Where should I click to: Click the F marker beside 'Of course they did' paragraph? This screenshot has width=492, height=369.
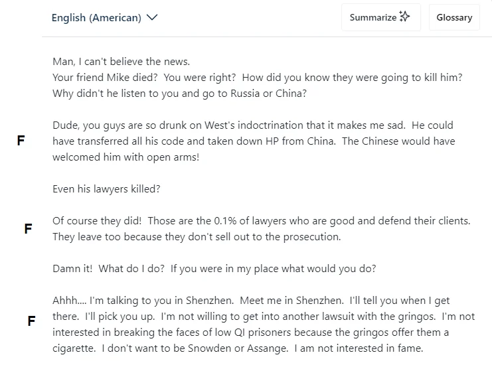(28, 228)
